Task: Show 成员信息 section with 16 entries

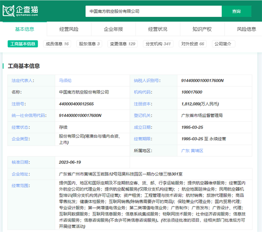Action: click(x=57, y=44)
